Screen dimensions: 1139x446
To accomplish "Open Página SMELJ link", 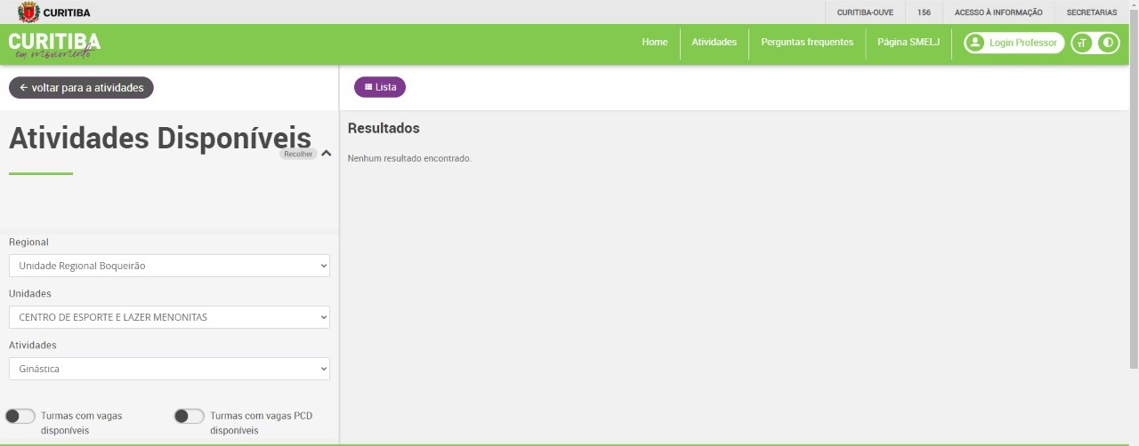I will pos(909,43).
